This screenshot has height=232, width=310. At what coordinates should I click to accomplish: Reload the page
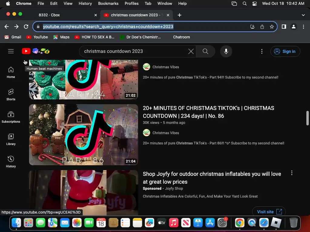point(26,27)
